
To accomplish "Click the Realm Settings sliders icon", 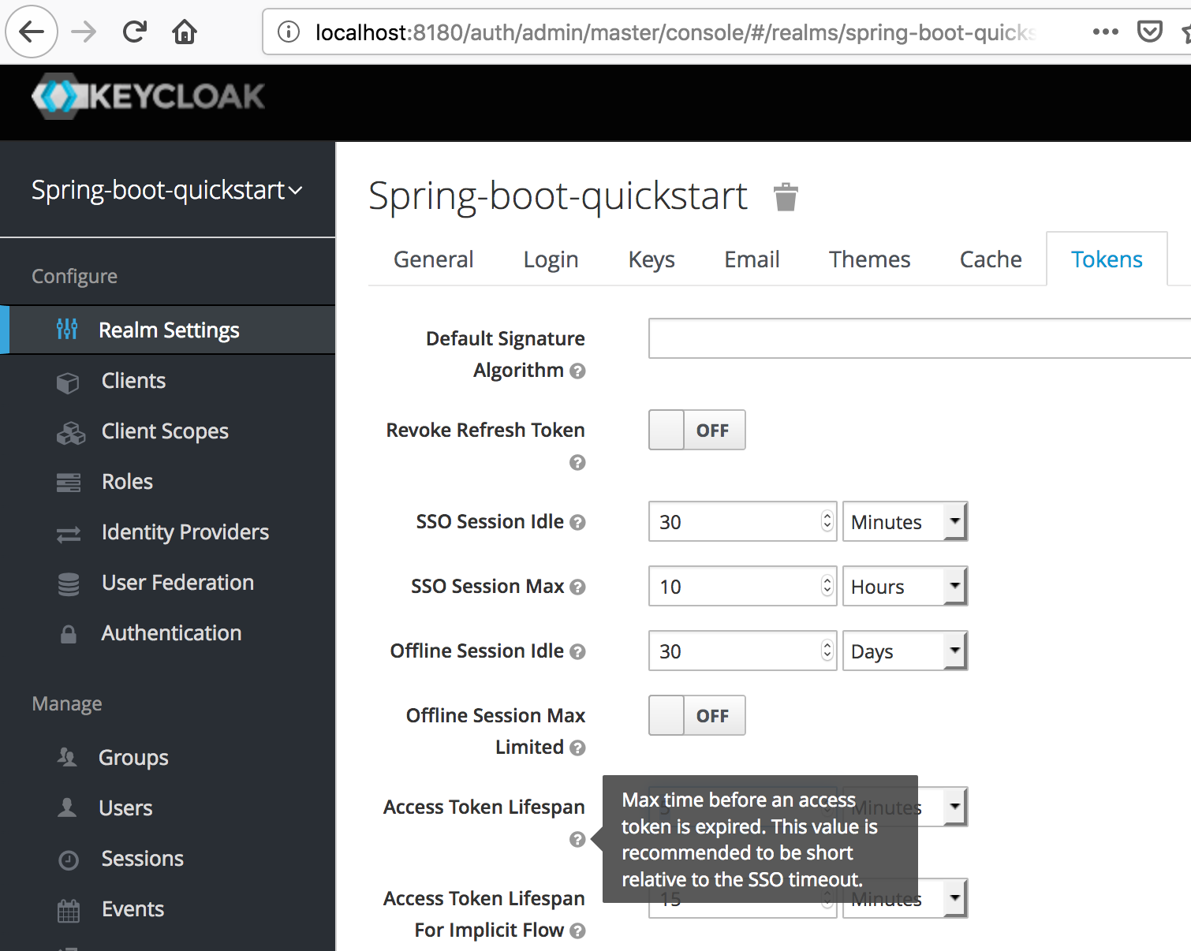I will point(67,329).
